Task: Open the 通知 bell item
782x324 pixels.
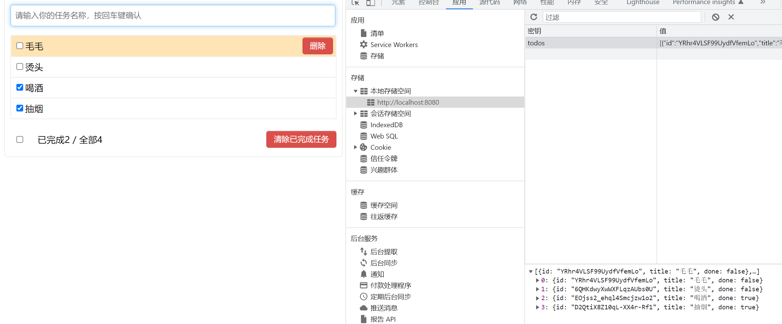Action: tap(377, 274)
